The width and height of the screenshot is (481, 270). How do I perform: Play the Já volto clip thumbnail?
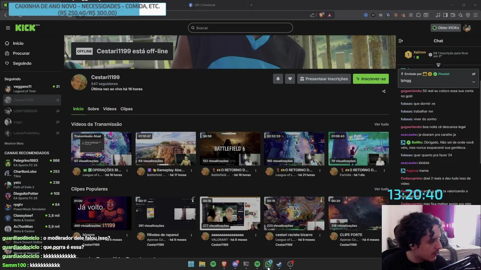pyautogui.click(x=101, y=213)
